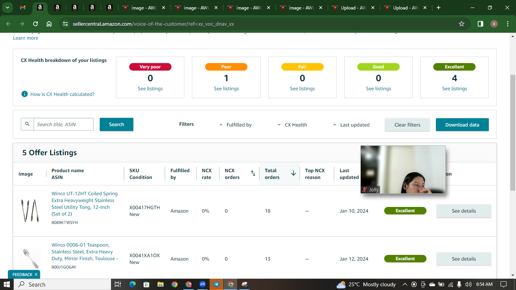The image size is (516, 290).
Task: Click the NCX rate column header
Action: (207, 174)
